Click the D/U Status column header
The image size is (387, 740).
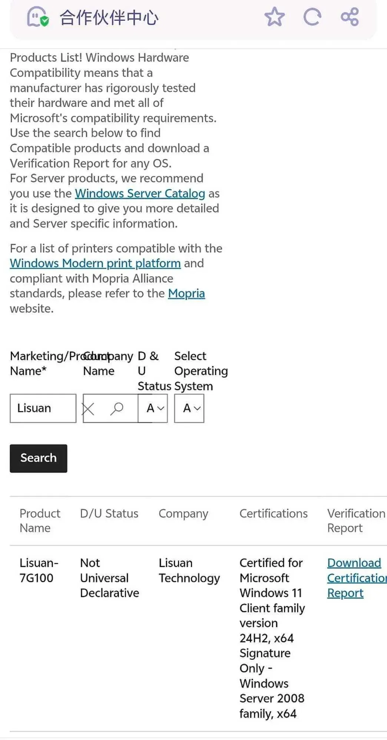coord(109,514)
